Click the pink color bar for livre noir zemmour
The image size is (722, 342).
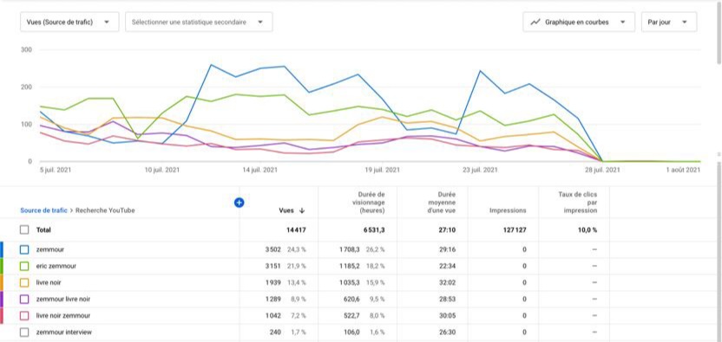point(2,316)
